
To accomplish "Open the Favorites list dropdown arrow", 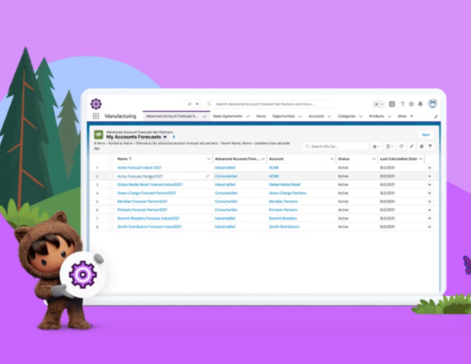I will [383, 104].
